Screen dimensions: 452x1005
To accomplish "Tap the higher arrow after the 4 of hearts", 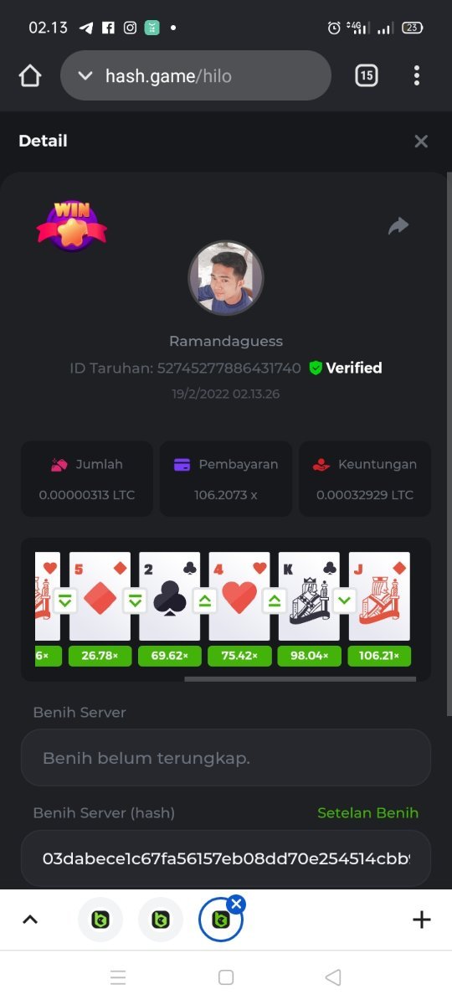I will click(x=274, y=600).
